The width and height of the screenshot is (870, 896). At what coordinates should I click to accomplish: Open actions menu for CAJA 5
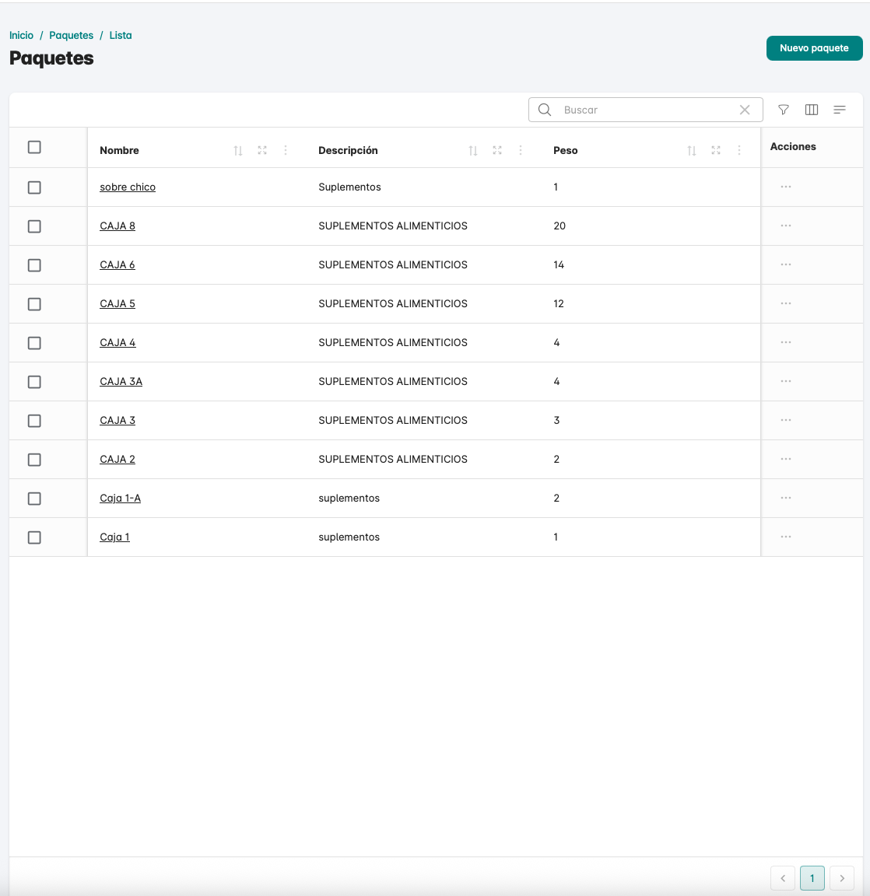pyautogui.click(x=786, y=304)
